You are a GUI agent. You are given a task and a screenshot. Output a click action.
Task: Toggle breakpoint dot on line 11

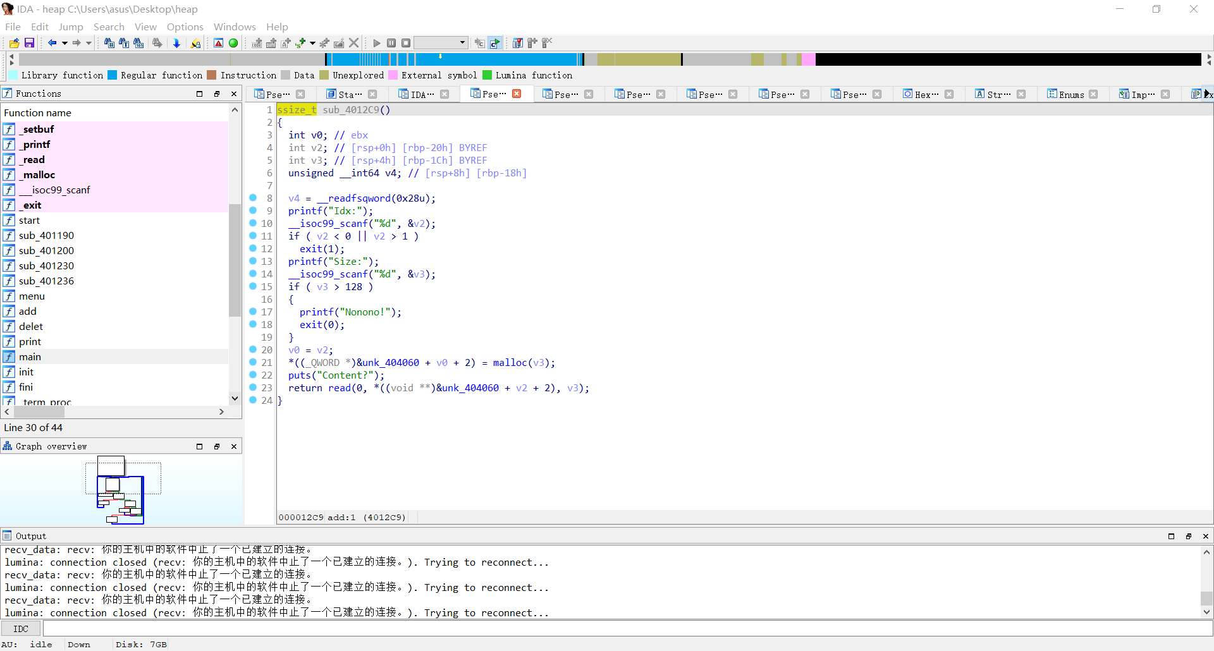click(253, 236)
